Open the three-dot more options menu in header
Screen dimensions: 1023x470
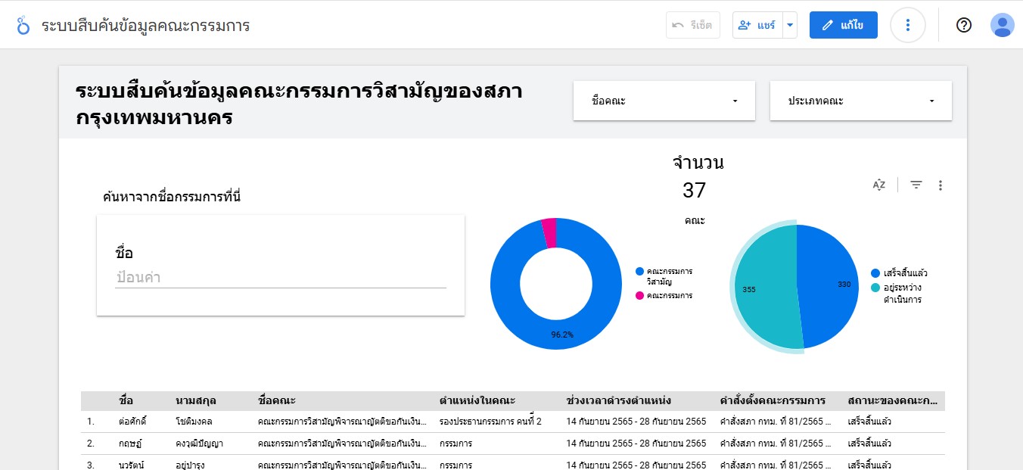pos(907,25)
